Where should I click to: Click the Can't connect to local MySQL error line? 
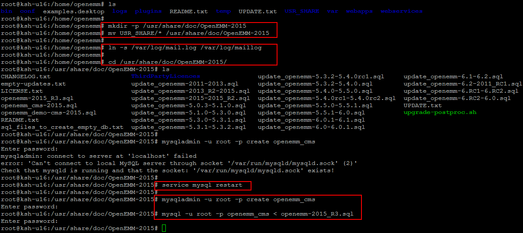[179, 163]
